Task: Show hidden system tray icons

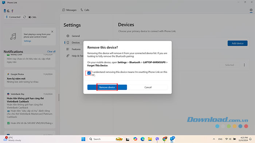Action: coord(214,139)
